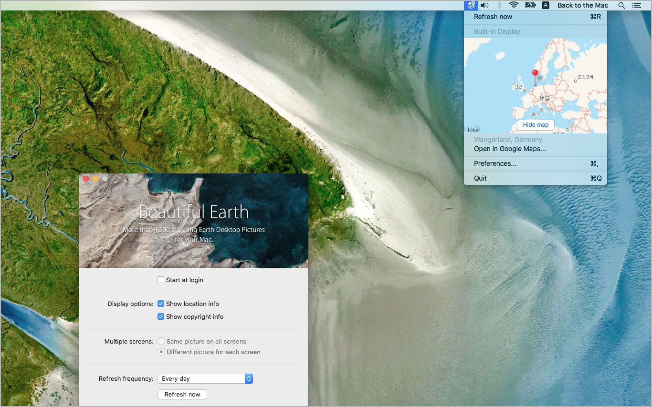Choose 'Refresh now' from the dropdown menu
This screenshot has width=652, height=407.
pos(536,17)
